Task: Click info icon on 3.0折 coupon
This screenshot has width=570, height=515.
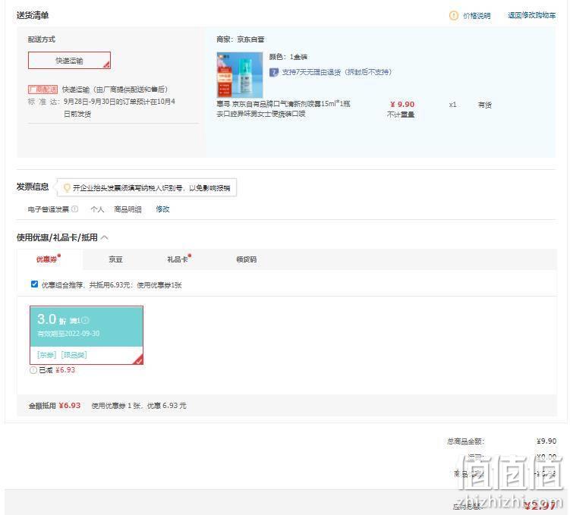Action: [86, 320]
